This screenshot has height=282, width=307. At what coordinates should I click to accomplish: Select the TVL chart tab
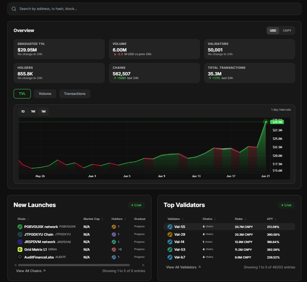22,94
